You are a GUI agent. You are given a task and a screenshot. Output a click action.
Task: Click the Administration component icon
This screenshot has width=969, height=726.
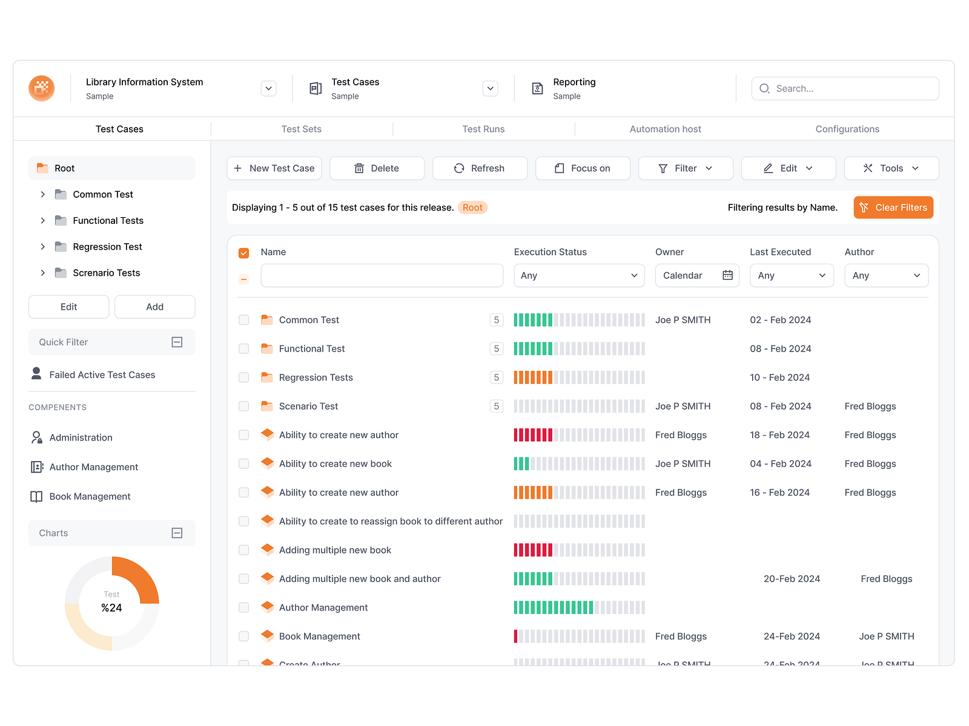[36, 437]
